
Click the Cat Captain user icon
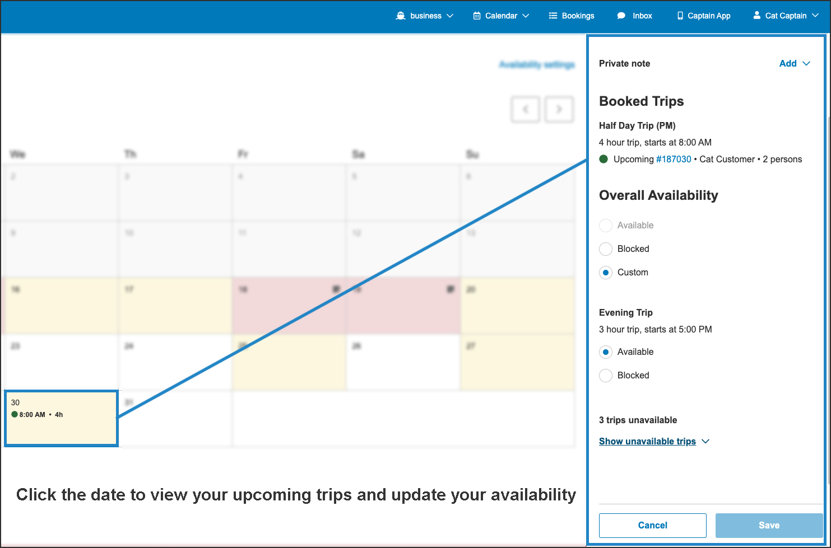pyautogui.click(x=758, y=16)
